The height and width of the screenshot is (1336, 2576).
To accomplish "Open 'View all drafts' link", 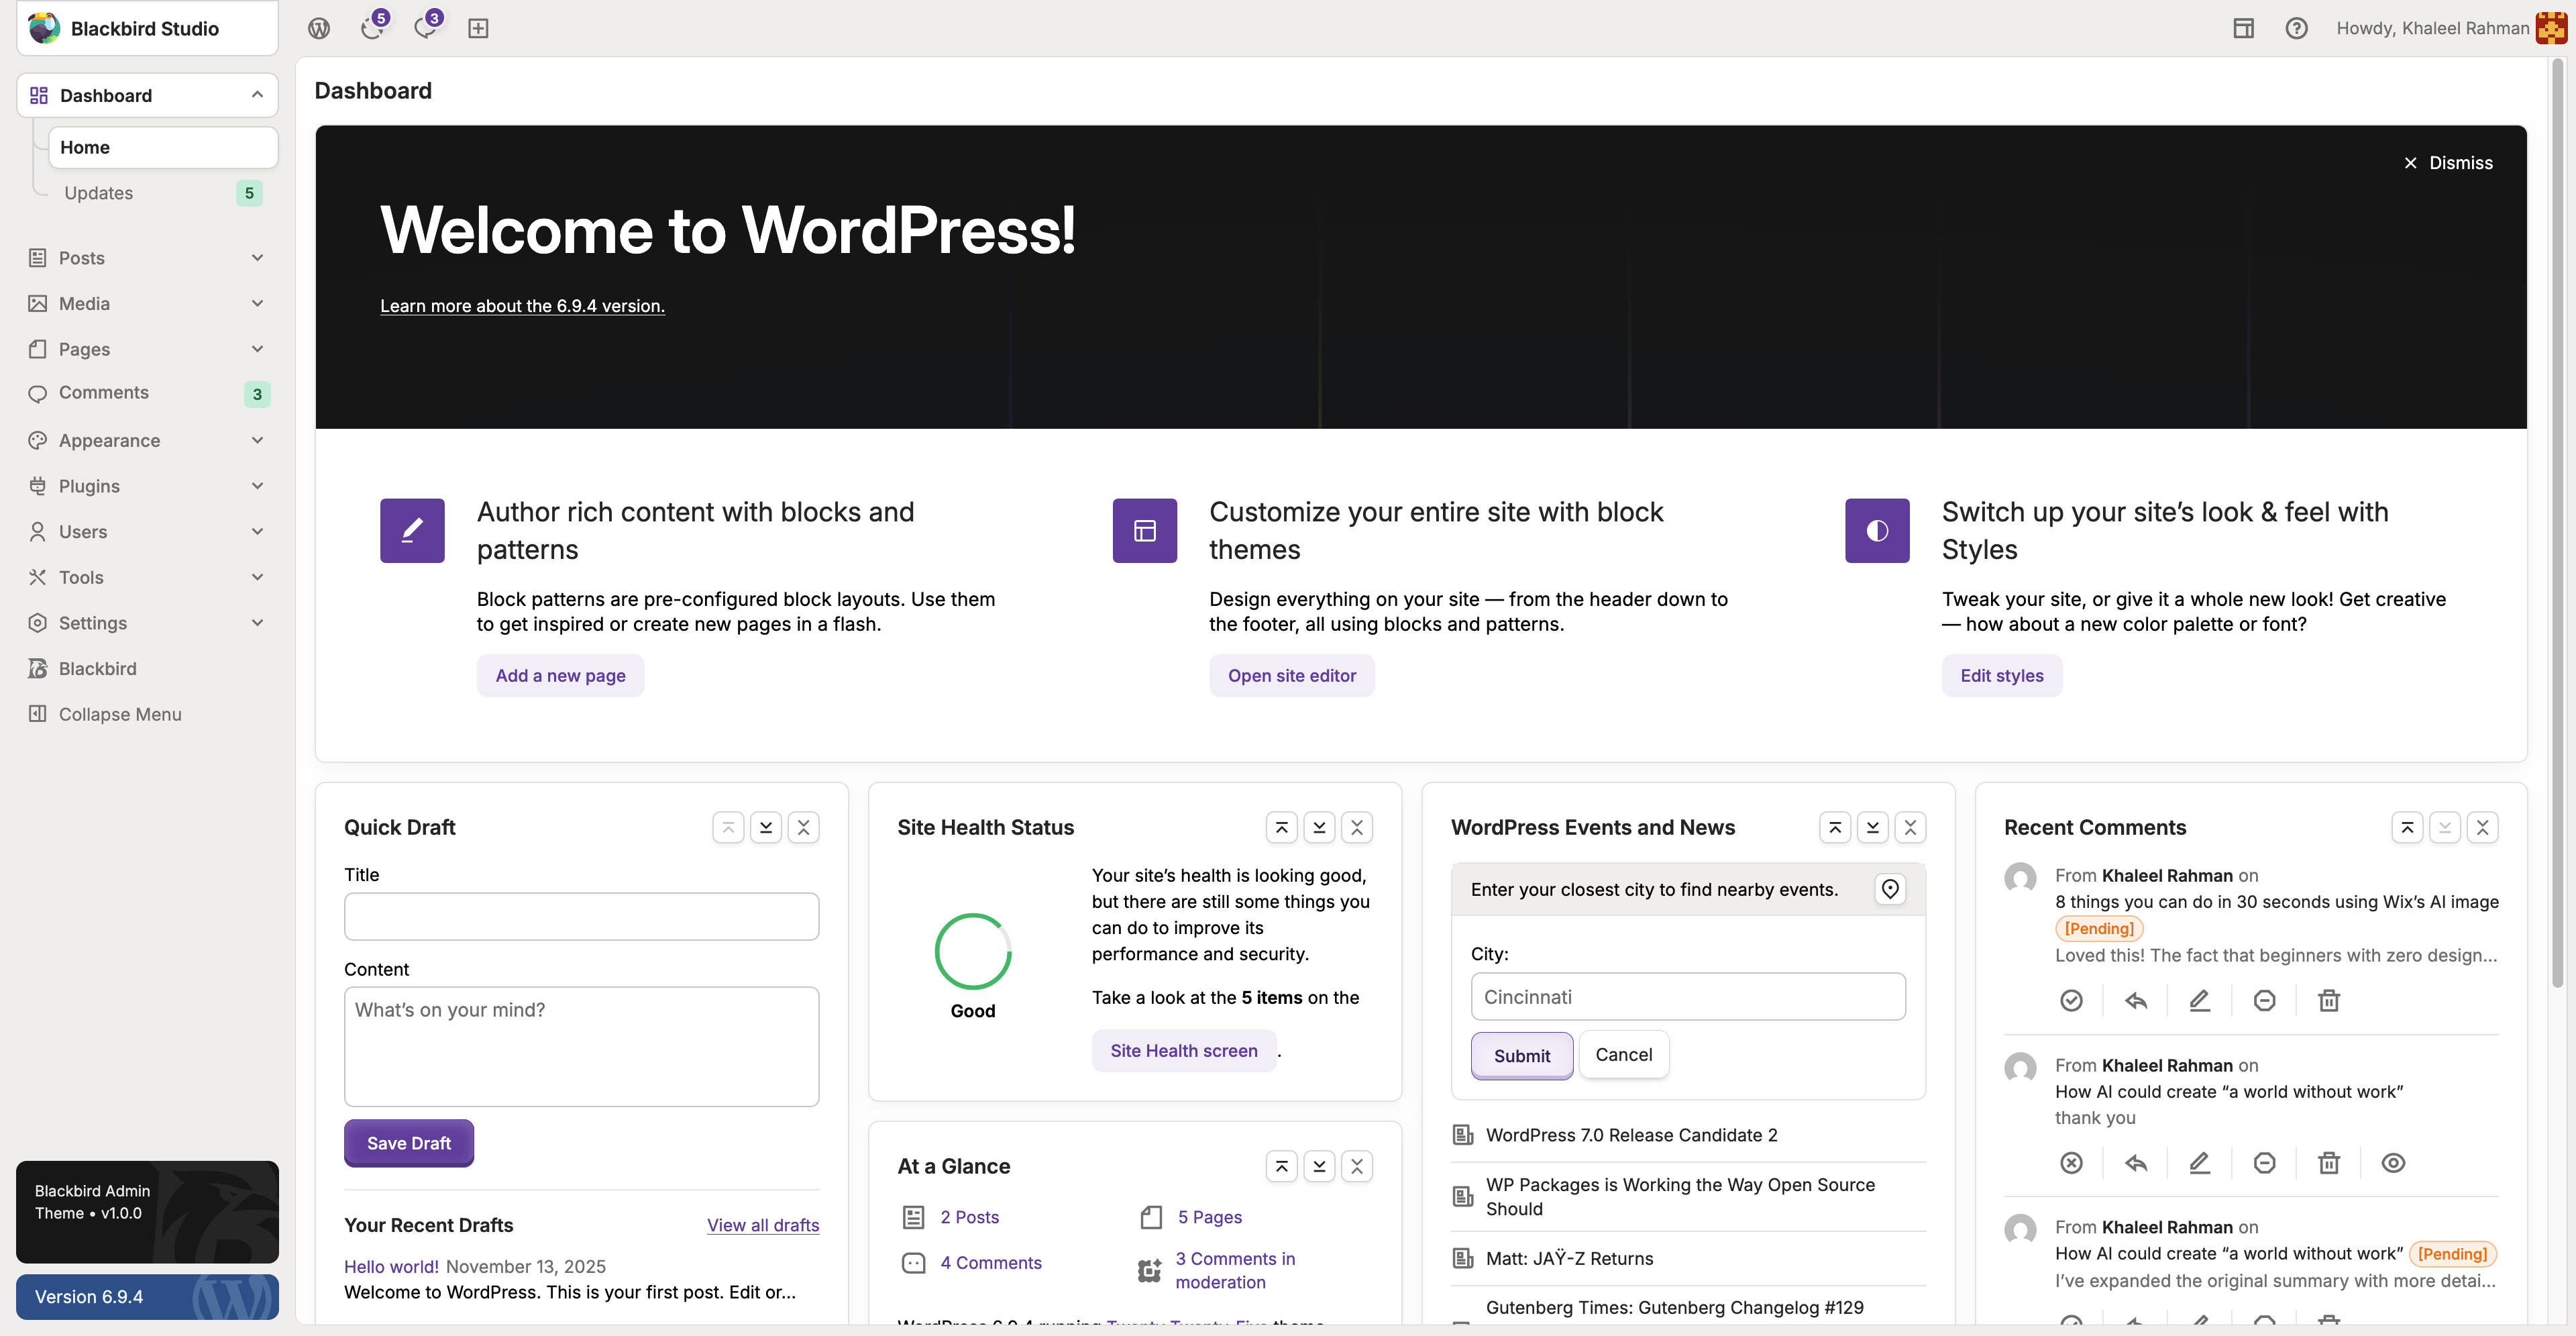I will point(762,1225).
